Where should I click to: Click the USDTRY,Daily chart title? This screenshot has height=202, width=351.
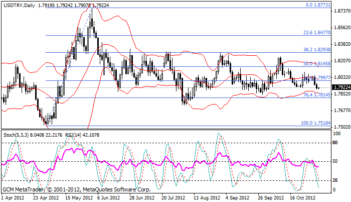tap(19, 5)
